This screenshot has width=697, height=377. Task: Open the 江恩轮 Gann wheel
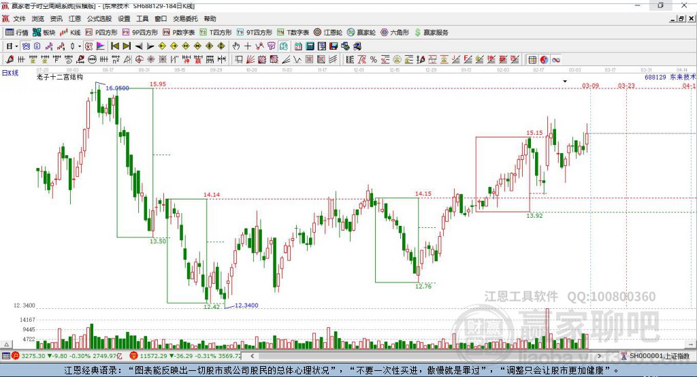[328, 33]
